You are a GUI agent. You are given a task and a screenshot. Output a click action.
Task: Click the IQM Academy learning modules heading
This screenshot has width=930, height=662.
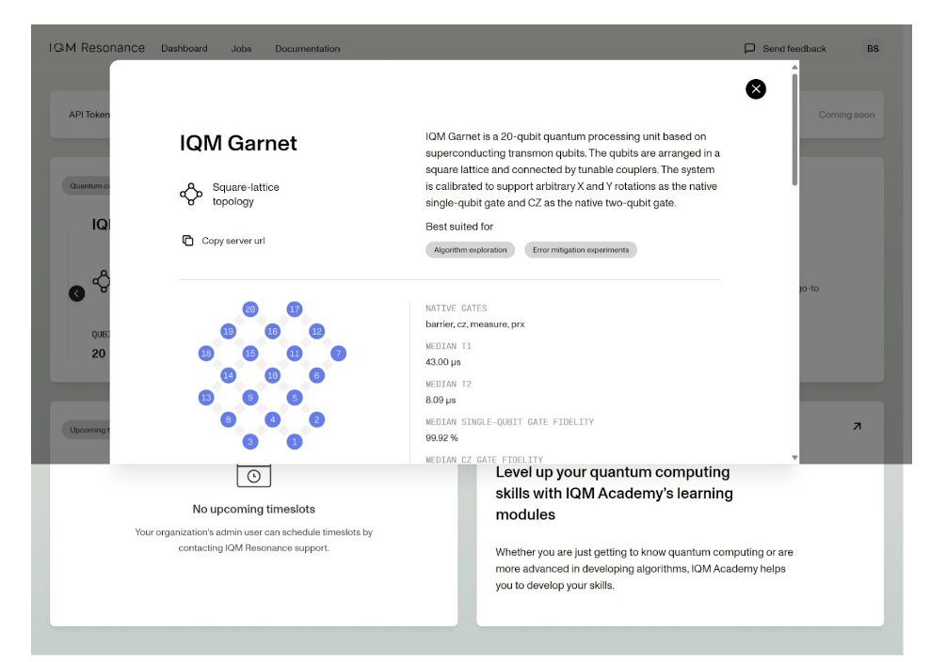(x=615, y=493)
